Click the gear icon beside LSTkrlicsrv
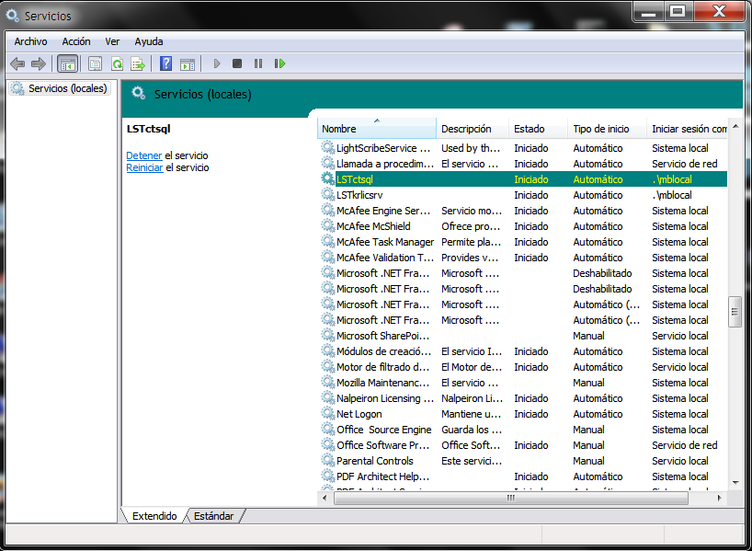The image size is (752, 551). [x=327, y=194]
